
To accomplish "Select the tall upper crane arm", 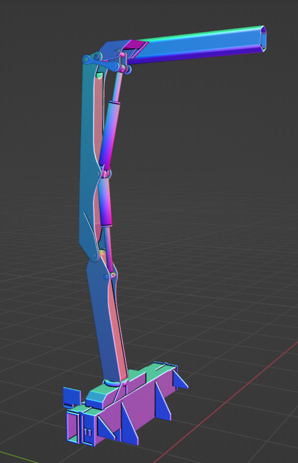I will coord(88,159).
